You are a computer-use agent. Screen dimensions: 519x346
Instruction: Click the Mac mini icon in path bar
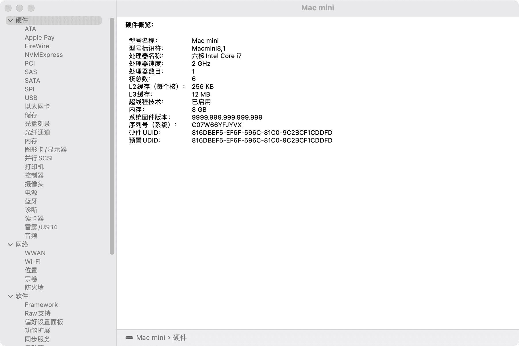coord(129,338)
